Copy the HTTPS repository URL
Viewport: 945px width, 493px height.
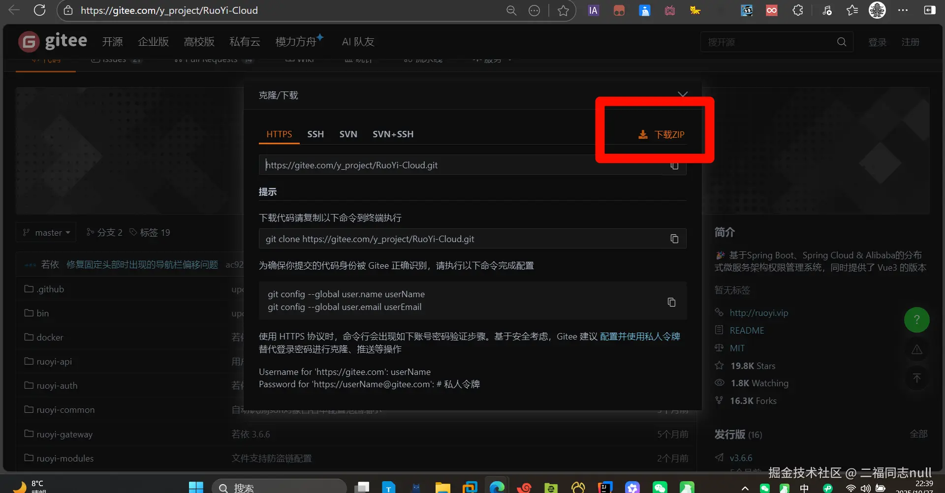tap(674, 166)
